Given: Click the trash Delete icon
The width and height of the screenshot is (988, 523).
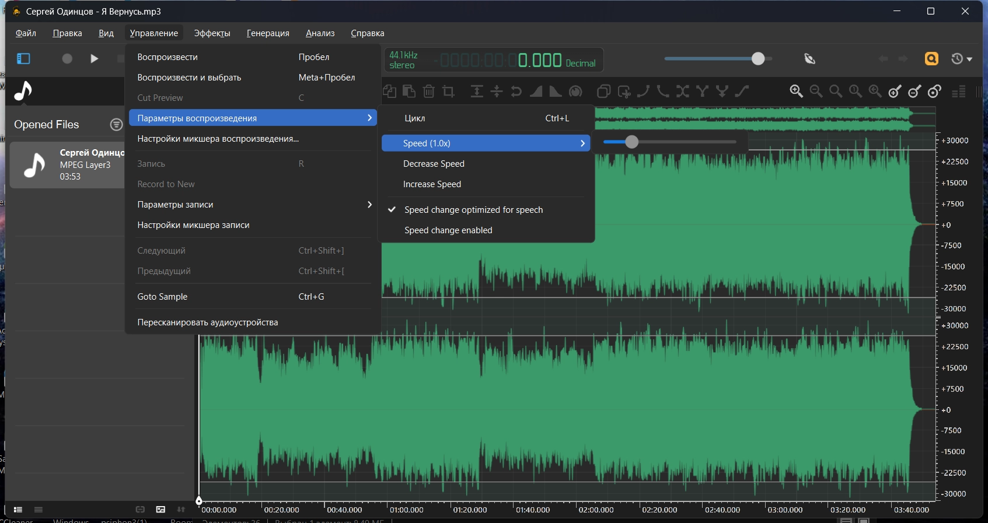Looking at the screenshot, I should [429, 91].
